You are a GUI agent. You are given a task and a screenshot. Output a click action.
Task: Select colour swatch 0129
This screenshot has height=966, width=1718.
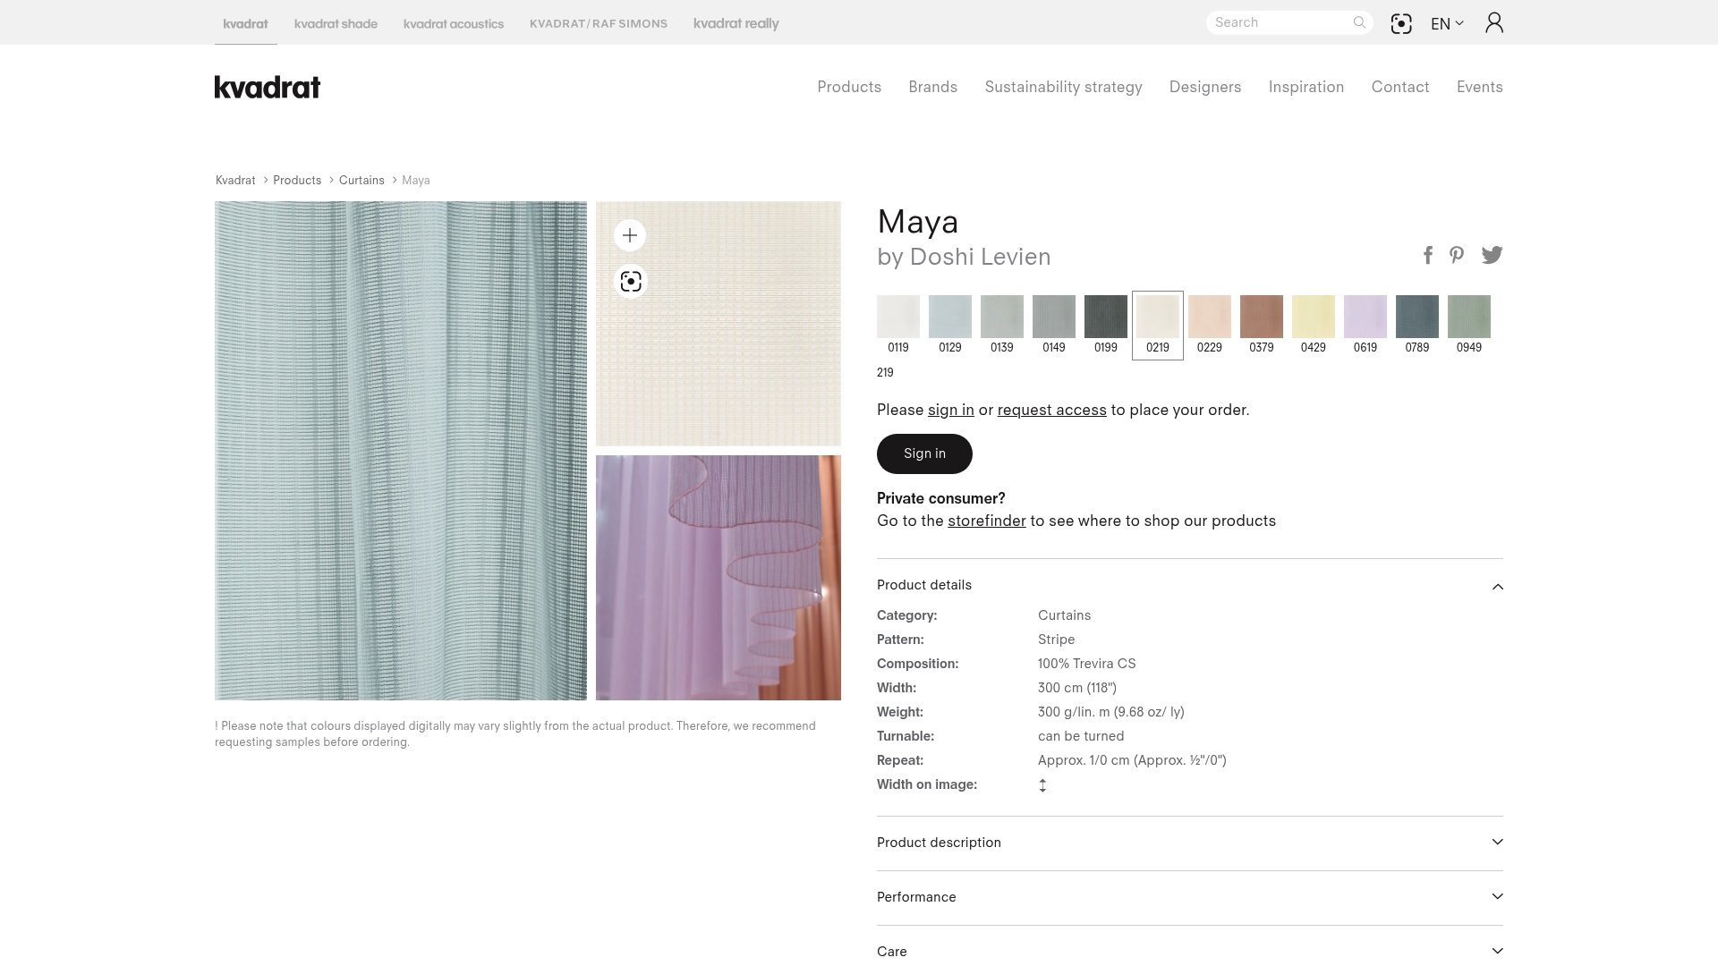point(950,317)
